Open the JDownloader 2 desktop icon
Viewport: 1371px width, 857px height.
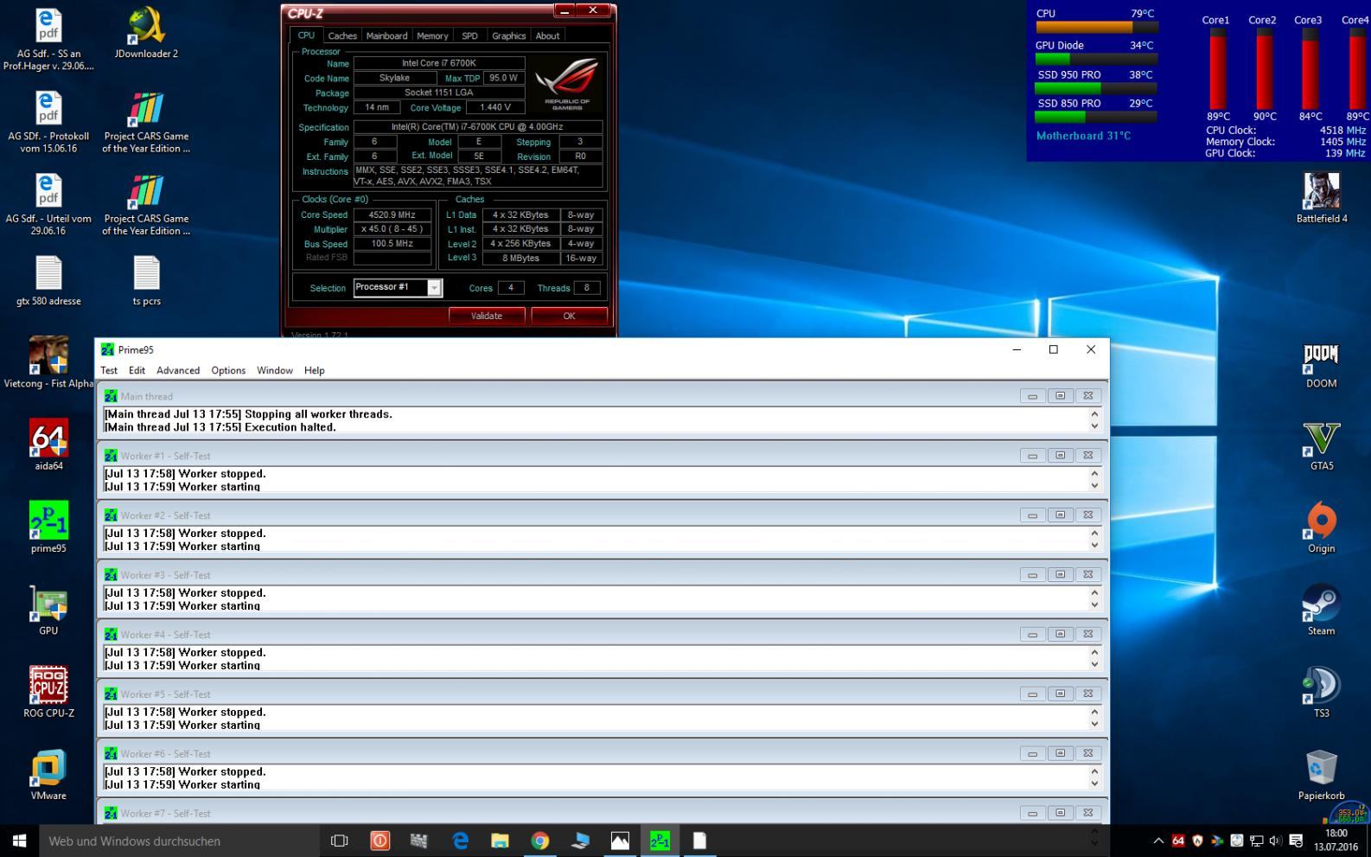[x=146, y=33]
